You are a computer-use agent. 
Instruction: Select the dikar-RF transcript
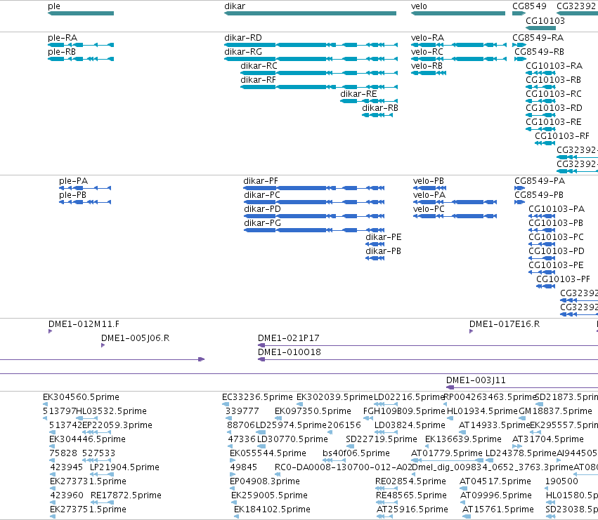(x=319, y=87)
